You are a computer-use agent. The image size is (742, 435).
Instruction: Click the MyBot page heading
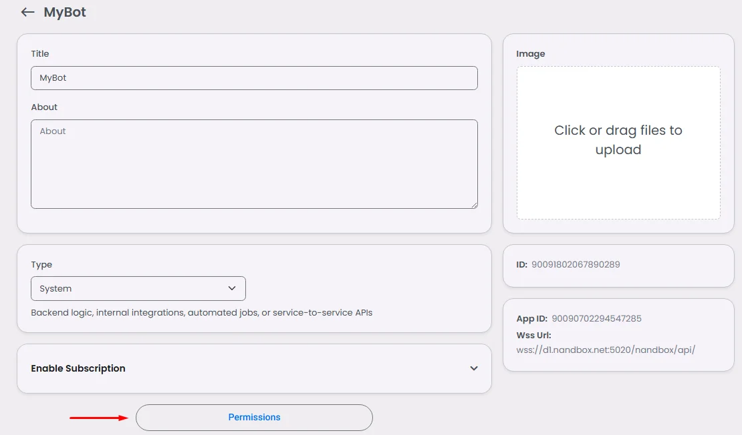pos(65,13)
